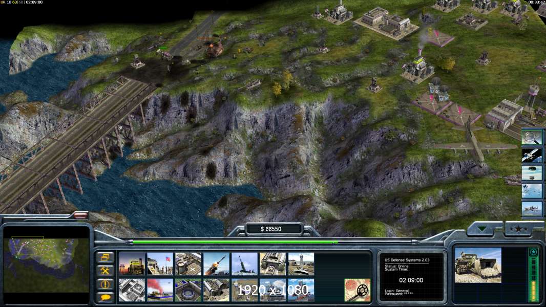The height and width of the screenshot is (307, 546).
Task: Select the idle worker wrench button
Action: pyautogui.click(x=105, y=271)
